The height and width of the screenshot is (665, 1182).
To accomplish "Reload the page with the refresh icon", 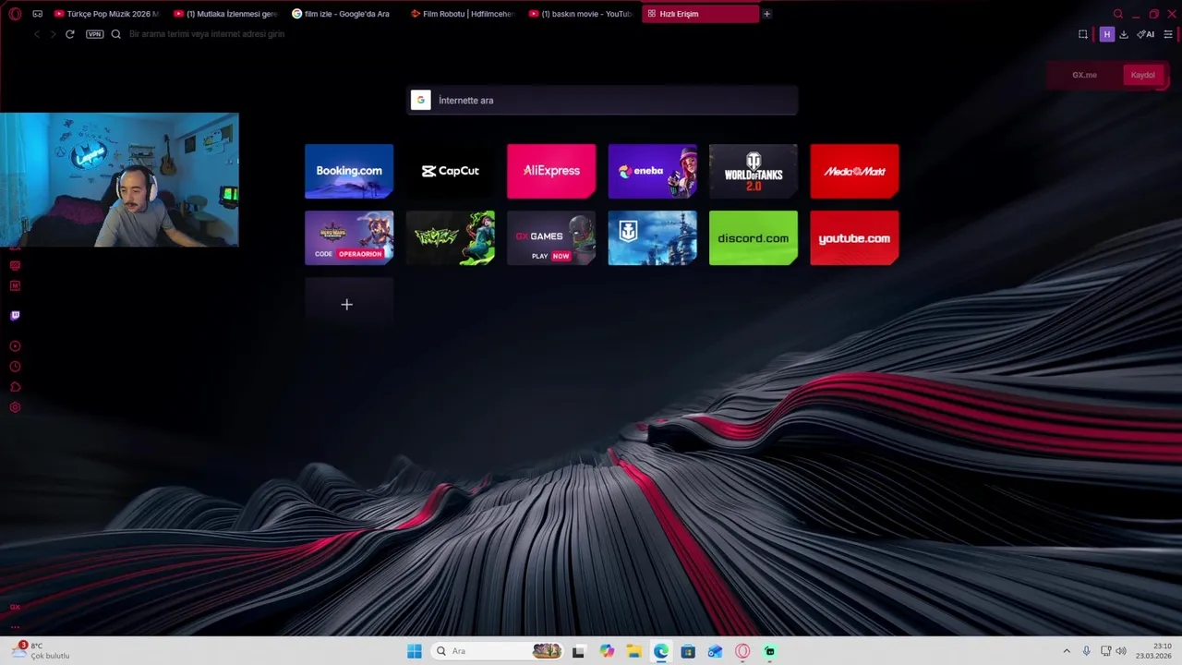I will (x=69, y=34).
